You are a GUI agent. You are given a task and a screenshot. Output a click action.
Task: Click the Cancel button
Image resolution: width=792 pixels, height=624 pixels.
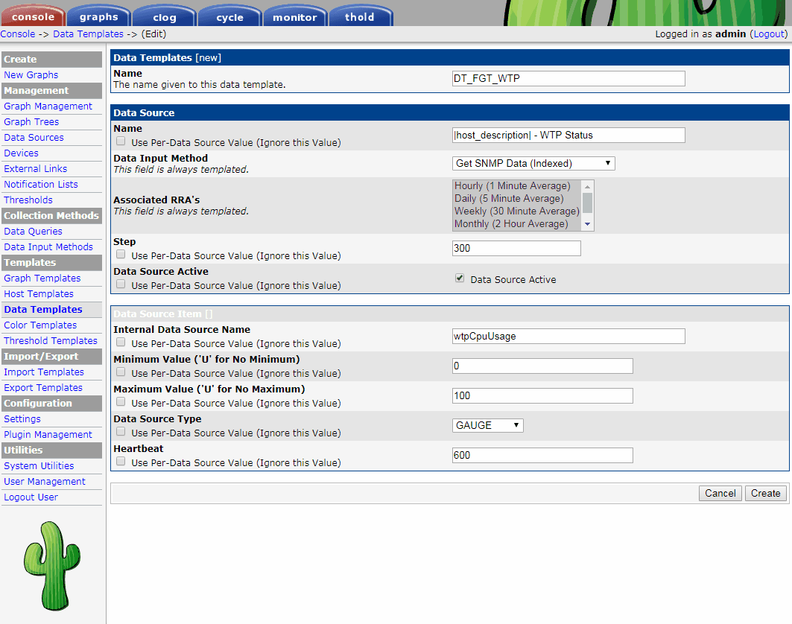pos(720,493)
